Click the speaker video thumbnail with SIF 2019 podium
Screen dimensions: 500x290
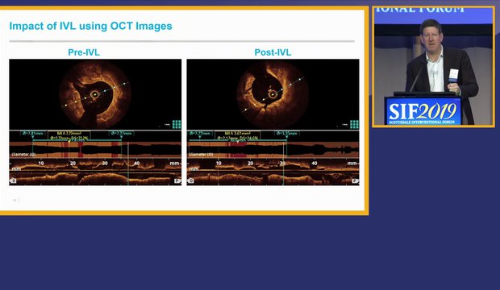coord(433,66)
